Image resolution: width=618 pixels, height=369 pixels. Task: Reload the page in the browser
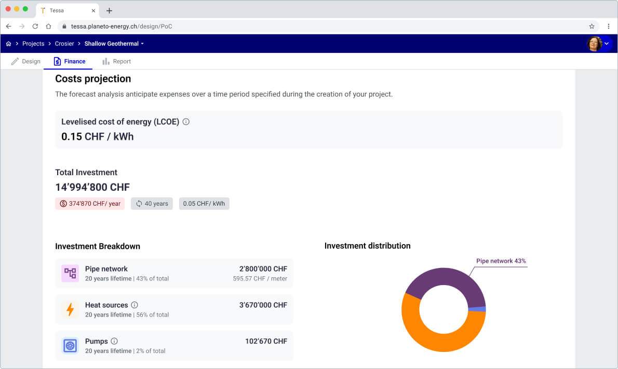click(35, 26)
